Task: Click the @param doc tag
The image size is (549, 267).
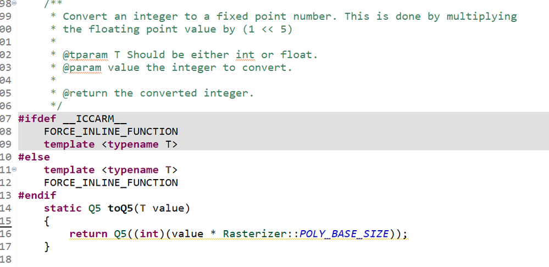Action: pyautogui.click(x=82, y=68)
